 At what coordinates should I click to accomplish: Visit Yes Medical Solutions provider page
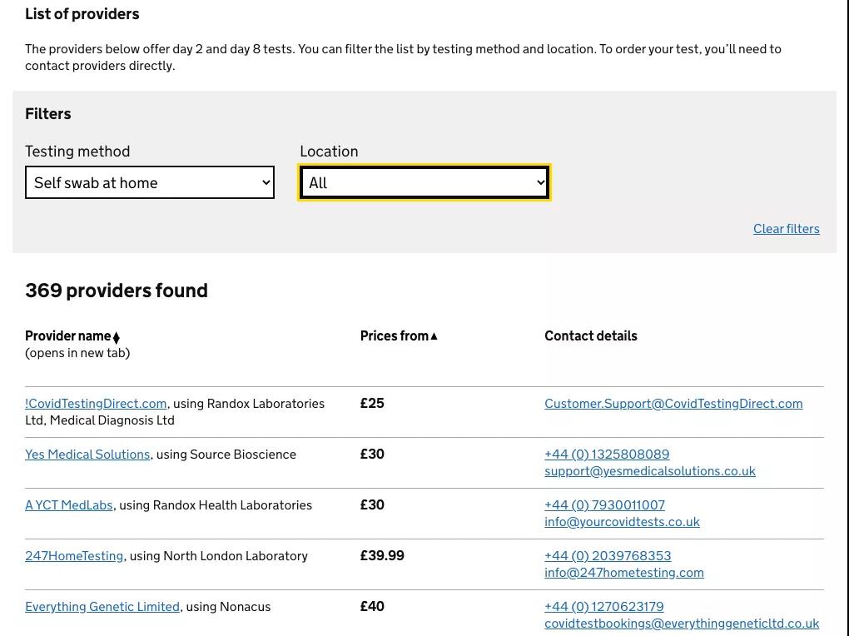coord(87,455)
